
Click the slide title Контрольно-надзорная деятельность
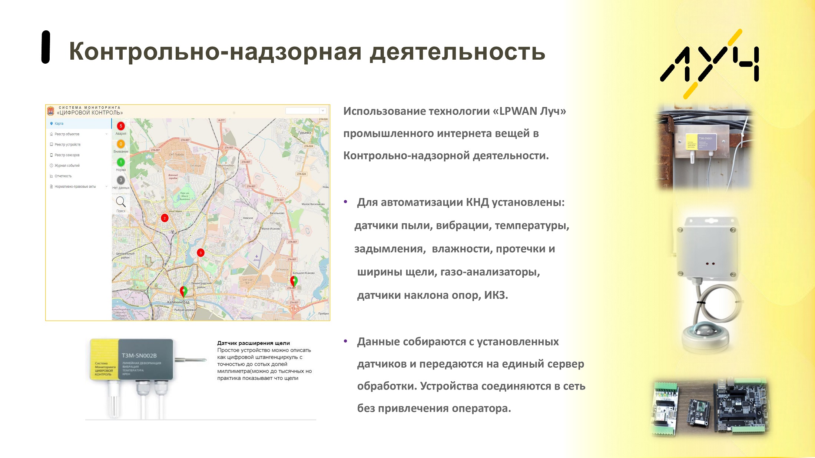(307, 51)
